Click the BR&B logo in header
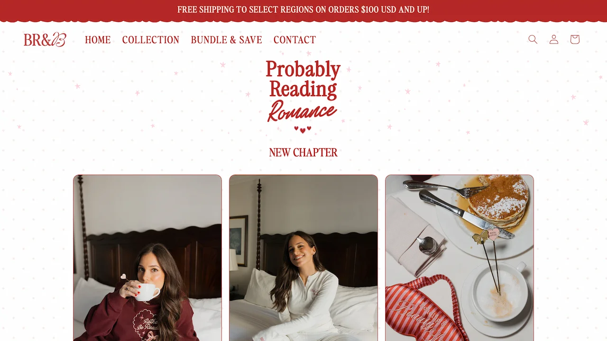The height and width of the screenshot is (341, 607). [45, 39]
